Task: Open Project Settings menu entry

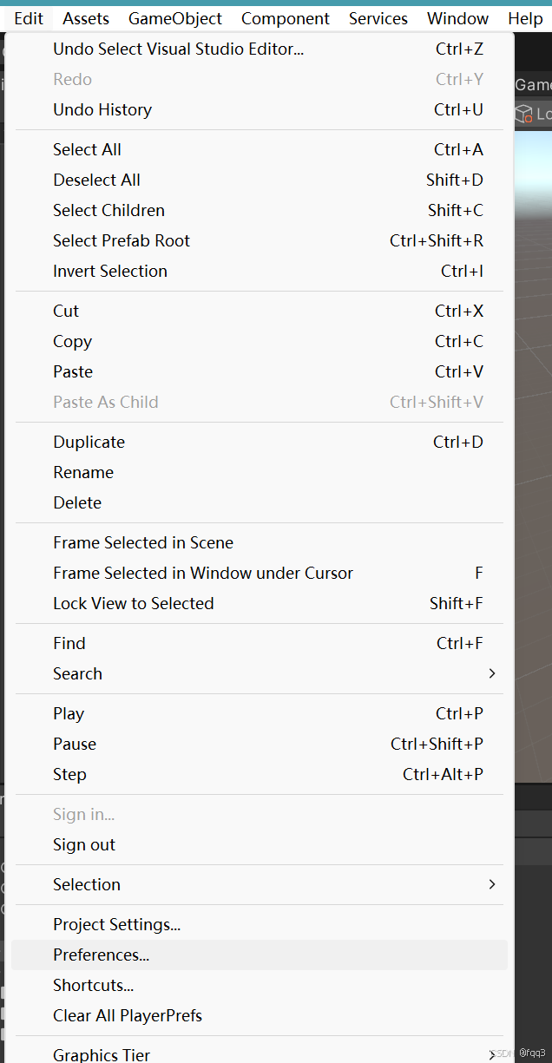Action: pyautogui.click(x=117, y=924)
